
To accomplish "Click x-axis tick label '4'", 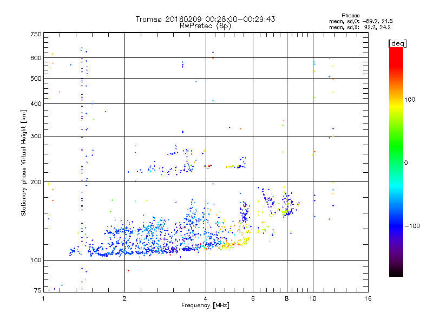I will [206, 298].
